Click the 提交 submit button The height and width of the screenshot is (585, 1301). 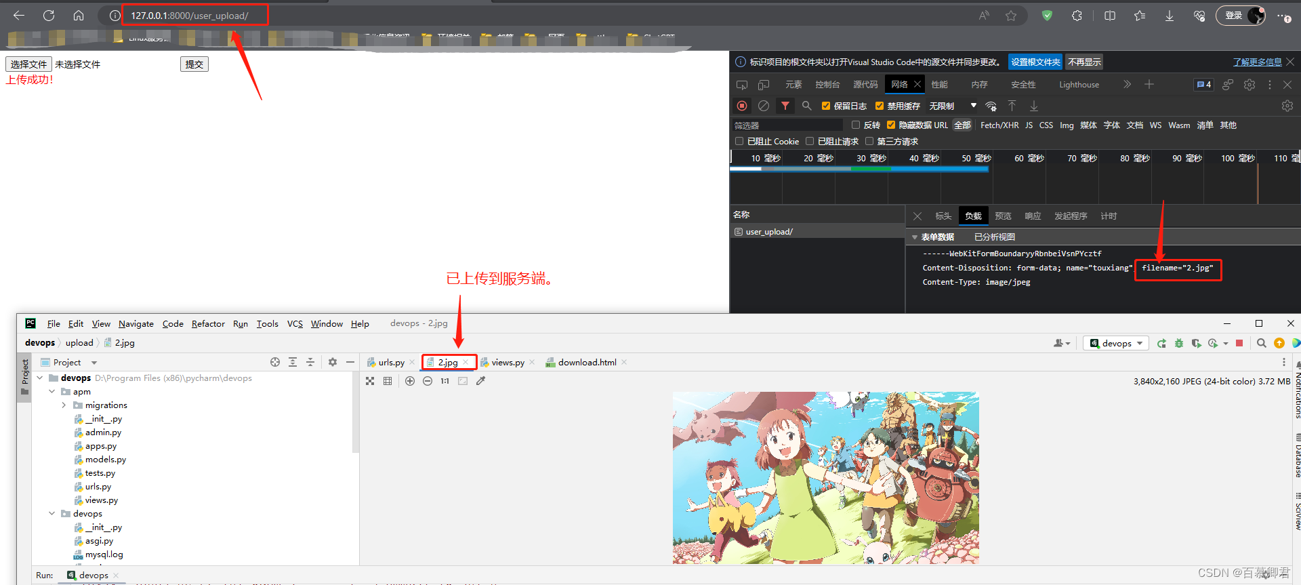pos(194,64)
